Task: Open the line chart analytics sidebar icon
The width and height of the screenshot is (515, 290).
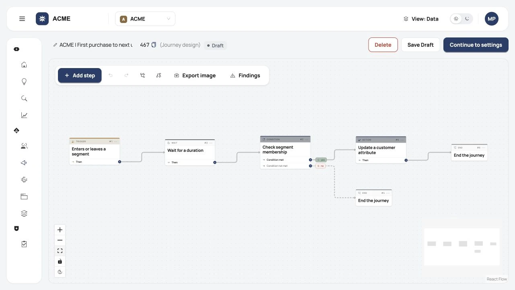Action: click(24, 116)
